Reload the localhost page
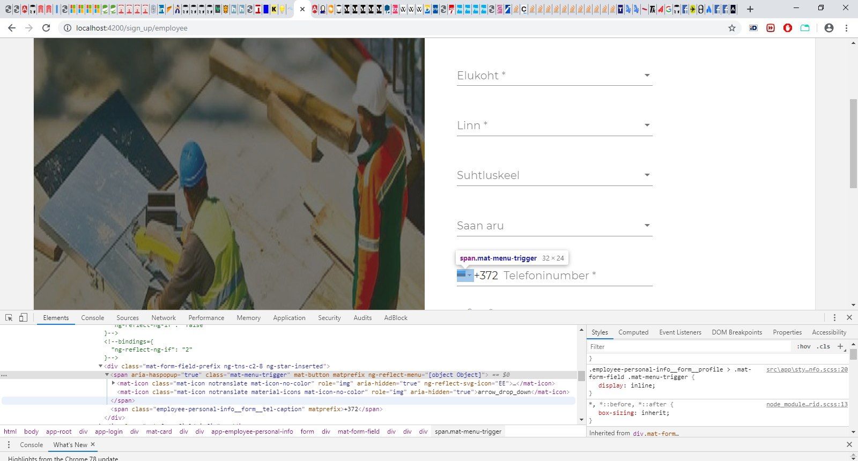858x461 pixels. point(46,28)
